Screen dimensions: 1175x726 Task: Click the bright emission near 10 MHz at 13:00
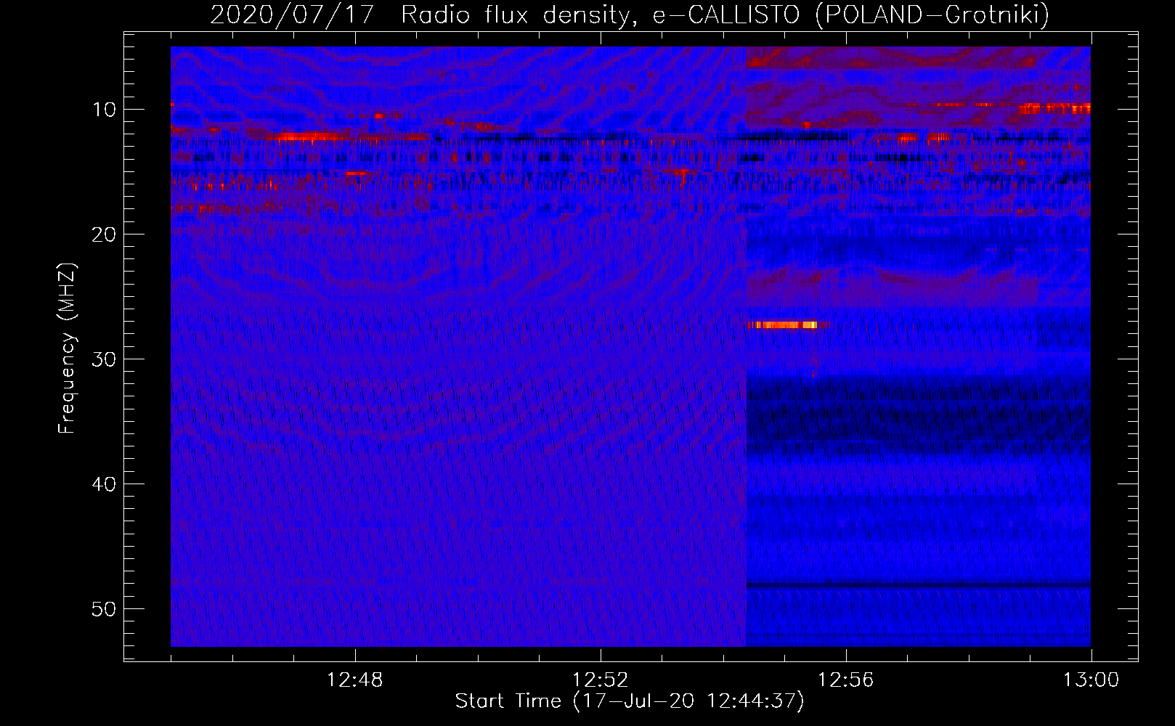(x=1054, y=109)
